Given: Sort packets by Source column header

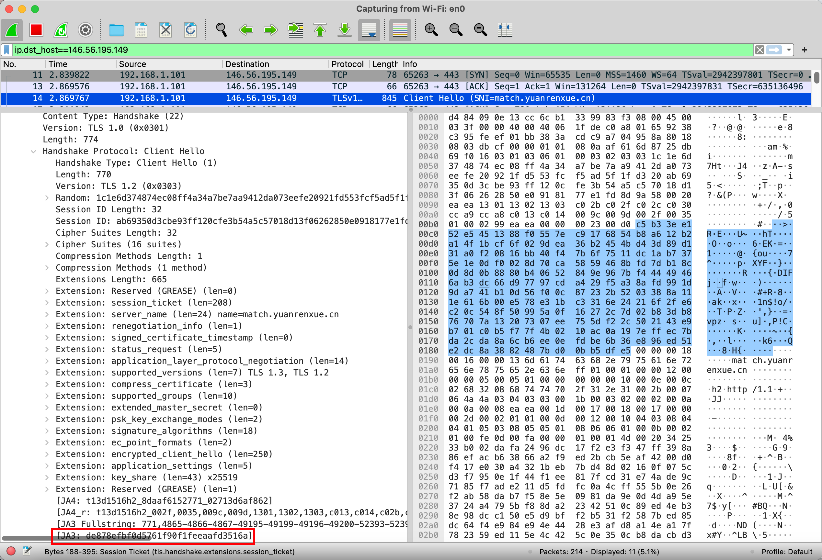Looking at the screenshot, I should (132, 64).
